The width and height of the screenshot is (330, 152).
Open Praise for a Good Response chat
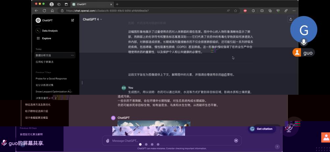(51, 79)
